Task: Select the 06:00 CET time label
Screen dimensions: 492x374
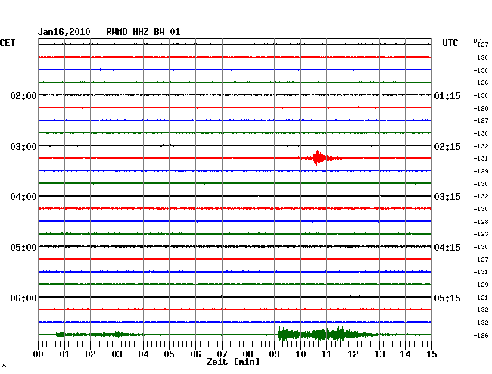Action: coord(23,298)
